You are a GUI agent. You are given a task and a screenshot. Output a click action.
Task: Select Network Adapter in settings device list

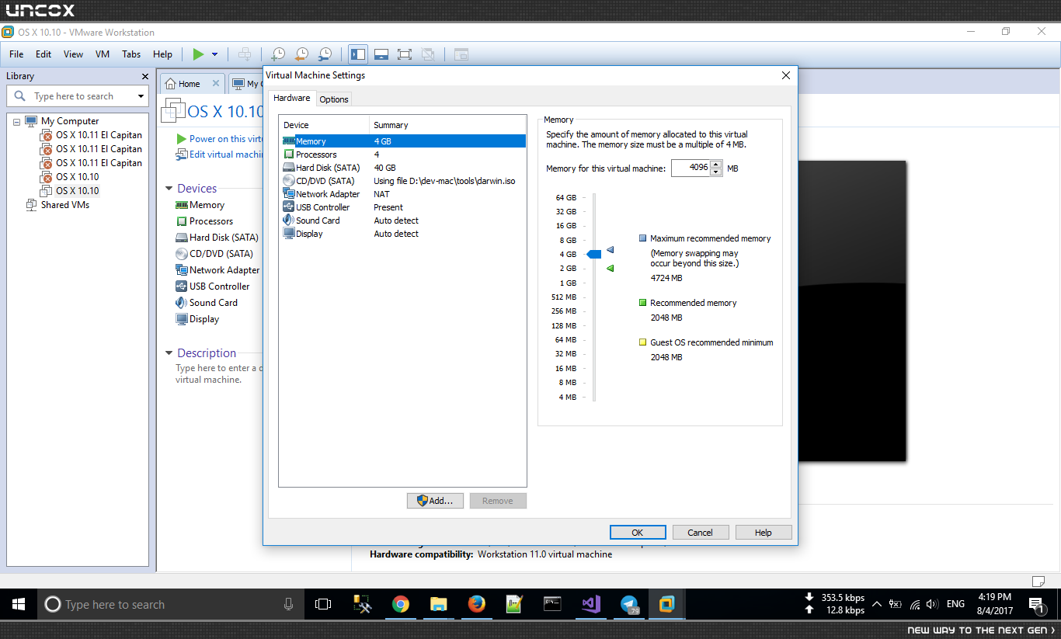(404, 194)
